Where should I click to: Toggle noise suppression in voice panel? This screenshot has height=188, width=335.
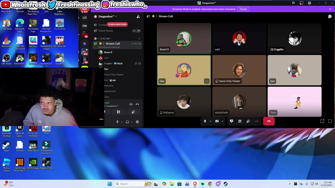coord(131,104)
